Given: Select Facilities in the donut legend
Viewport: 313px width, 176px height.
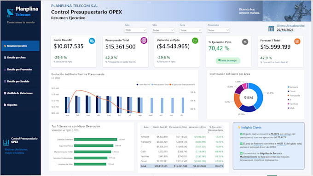Looking at the screenshot, I should (x=293, y=104).
